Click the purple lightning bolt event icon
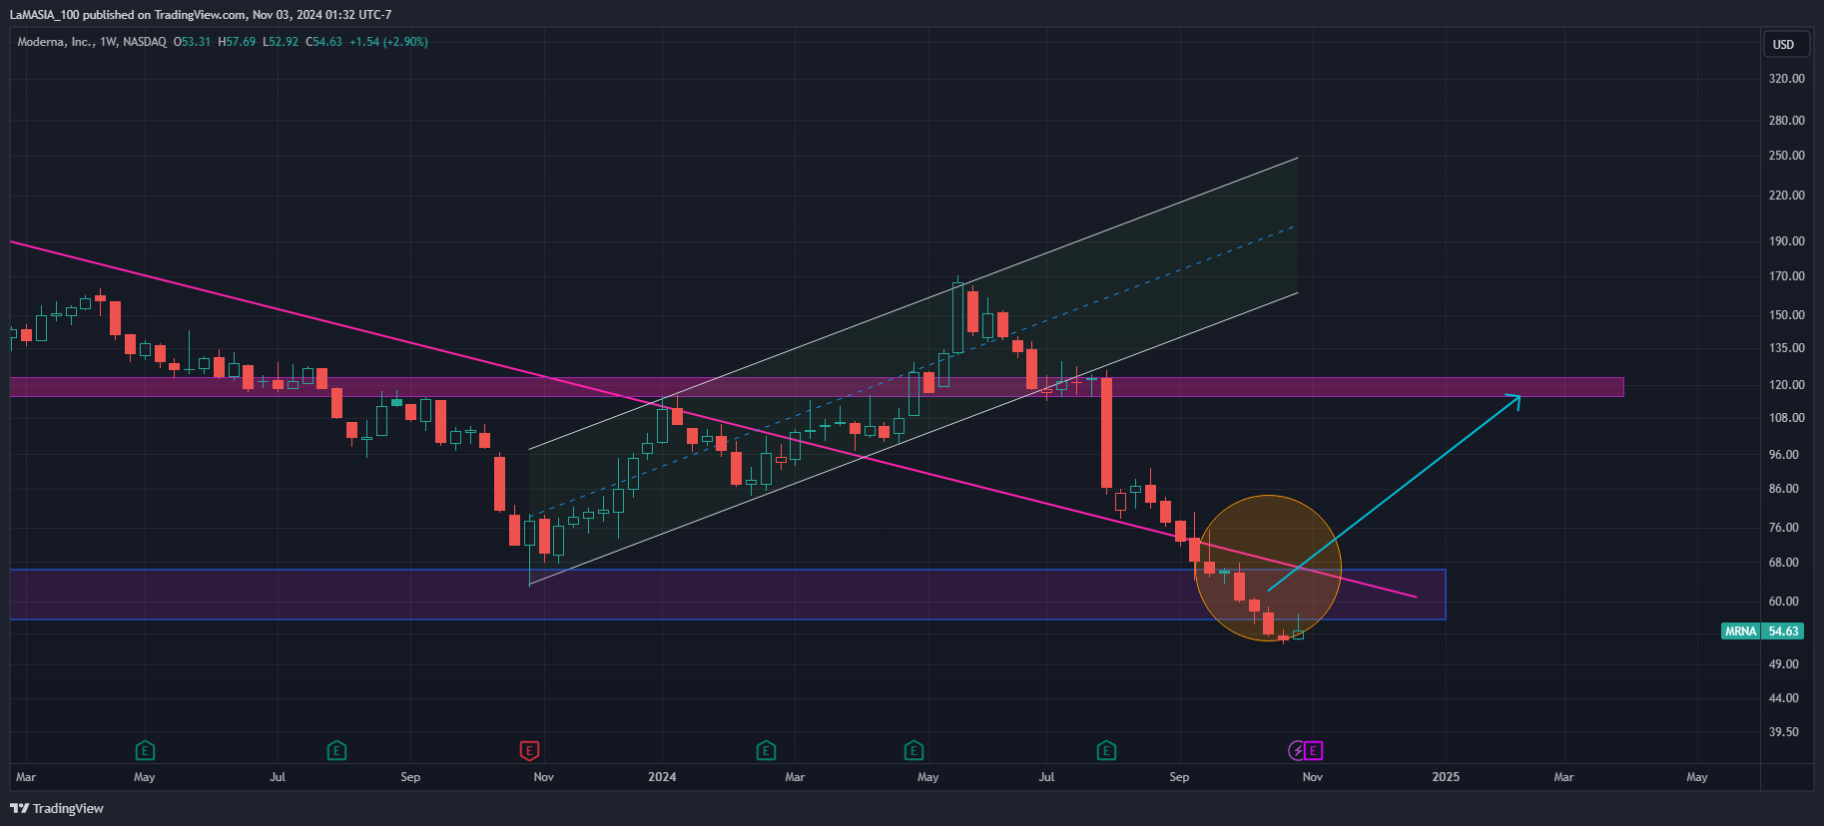 1297,750
